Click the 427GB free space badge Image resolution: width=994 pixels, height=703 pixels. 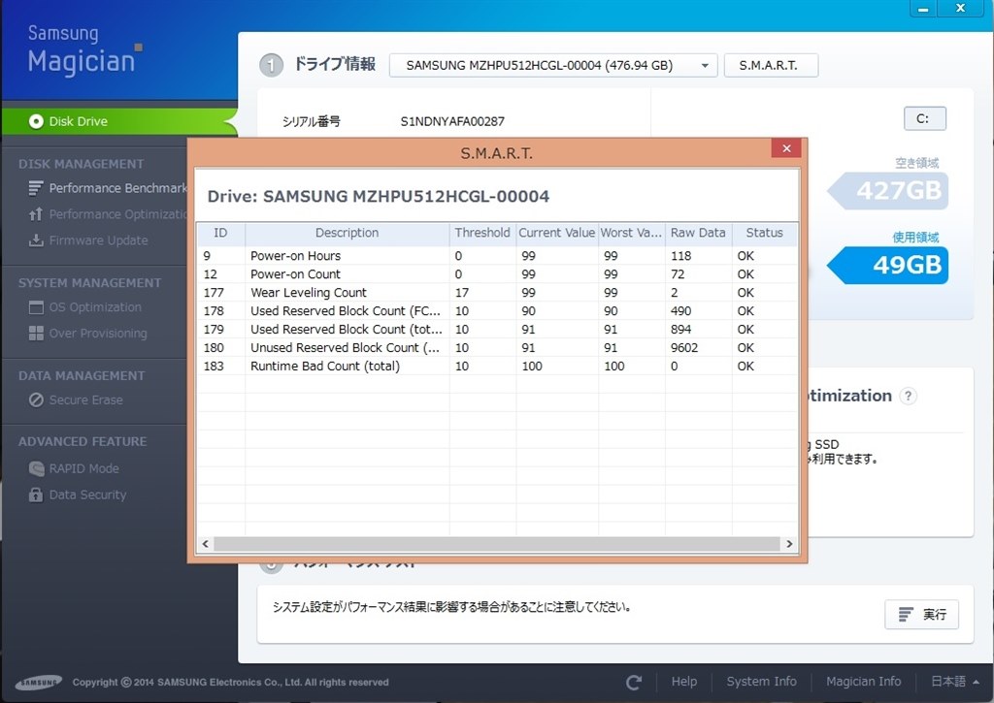(x=889, y=191)
